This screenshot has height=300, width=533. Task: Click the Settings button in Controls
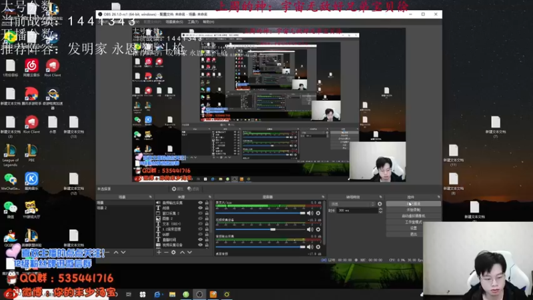point(413,228)
